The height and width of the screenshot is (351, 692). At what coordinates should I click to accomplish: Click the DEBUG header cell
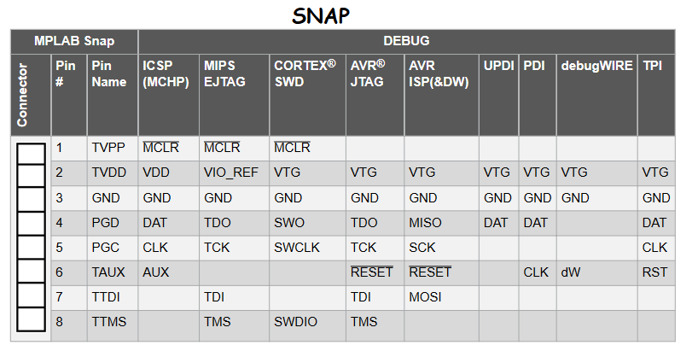point(406,41)
